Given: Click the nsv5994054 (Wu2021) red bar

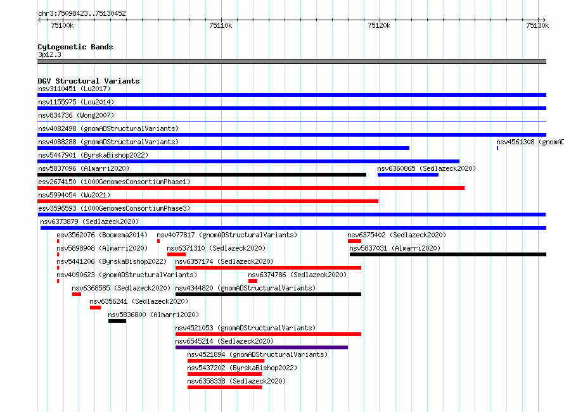Looking at the screenshot, I should click(208, 201).
